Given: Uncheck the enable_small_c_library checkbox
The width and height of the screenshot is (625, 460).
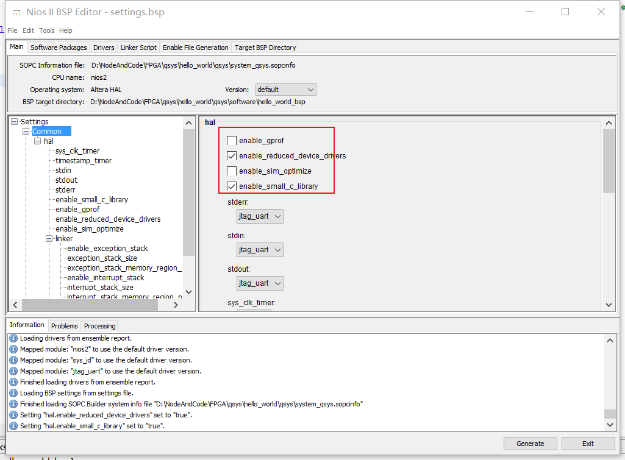Looking at the screenshot, I should 231,186.
